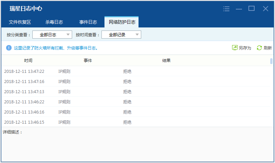Screen dimensions: 275x163
Task: Close the 瑞星日志中心 window
Action: coord(265,9)
